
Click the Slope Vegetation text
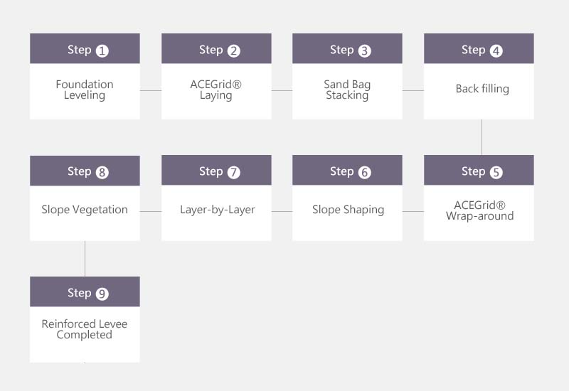(85, 210)
